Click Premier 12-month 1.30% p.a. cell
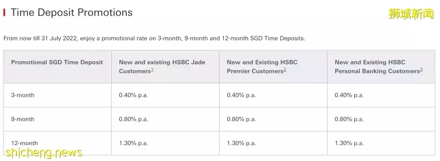 pos(241,143)
